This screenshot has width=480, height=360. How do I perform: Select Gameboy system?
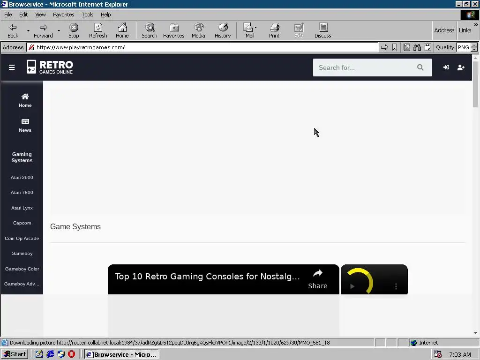point(22,253)
